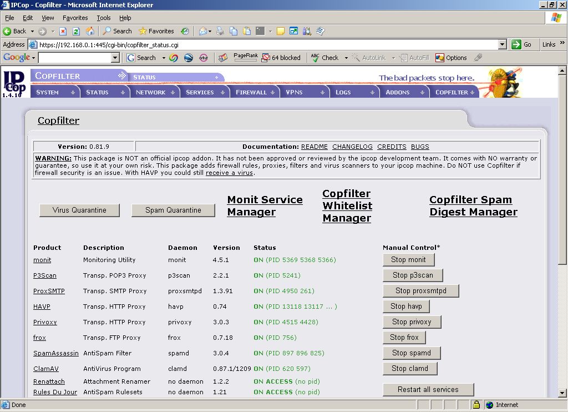Open the Services navigation tab
The height and width of the screenshot is (412, 568).
[x=205, y=92]
